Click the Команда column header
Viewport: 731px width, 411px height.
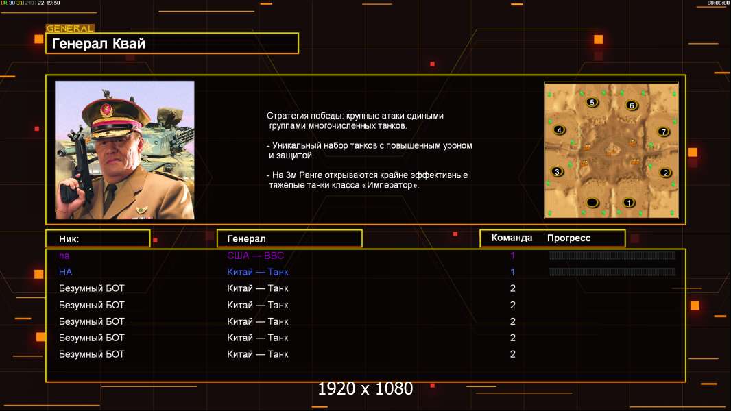(512, 238)
